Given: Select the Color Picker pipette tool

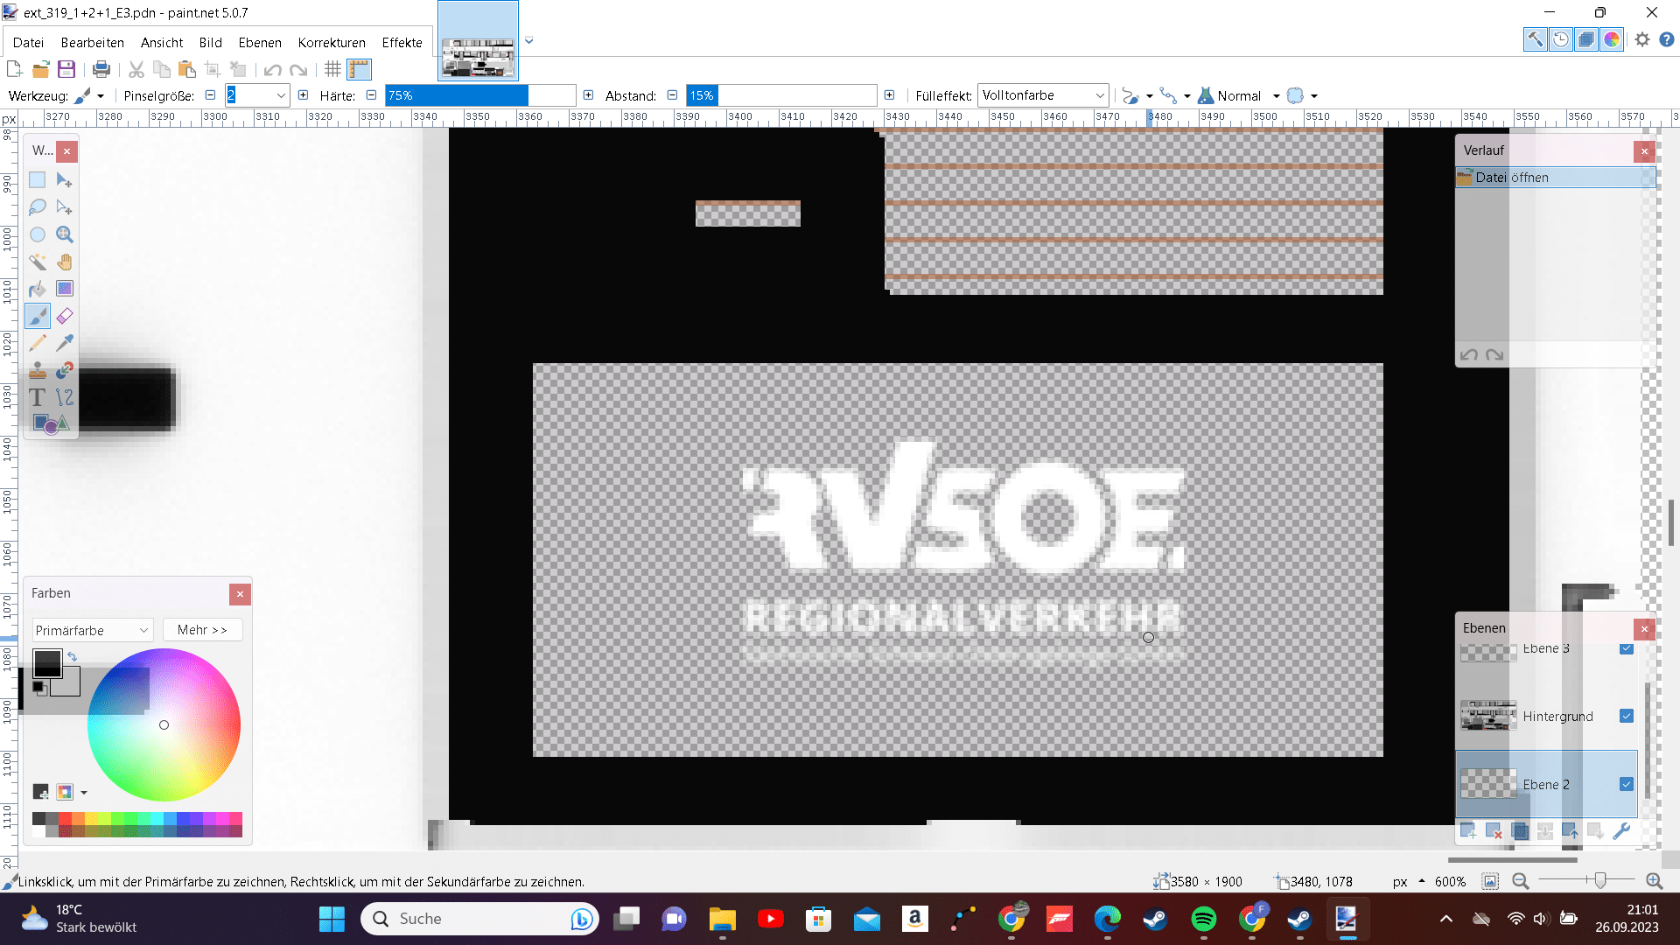Looking at the screenshot, I should (x=65, y=343).
